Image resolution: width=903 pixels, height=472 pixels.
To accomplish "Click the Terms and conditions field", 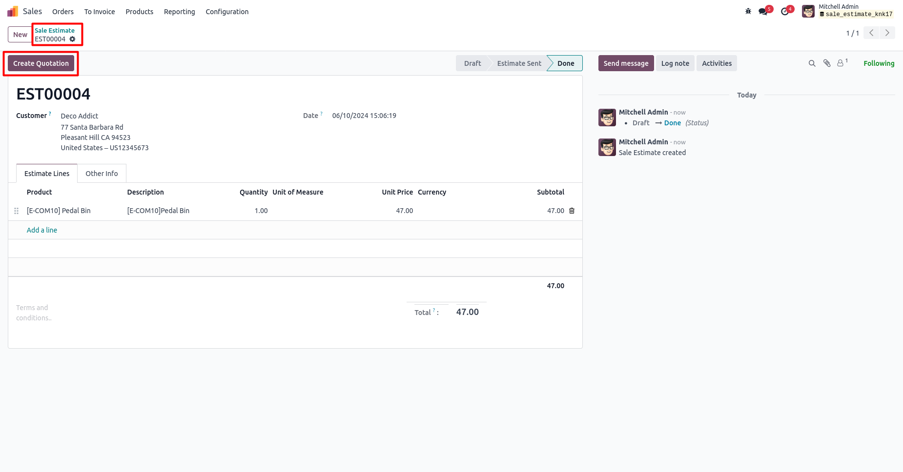I will [34, 313].
